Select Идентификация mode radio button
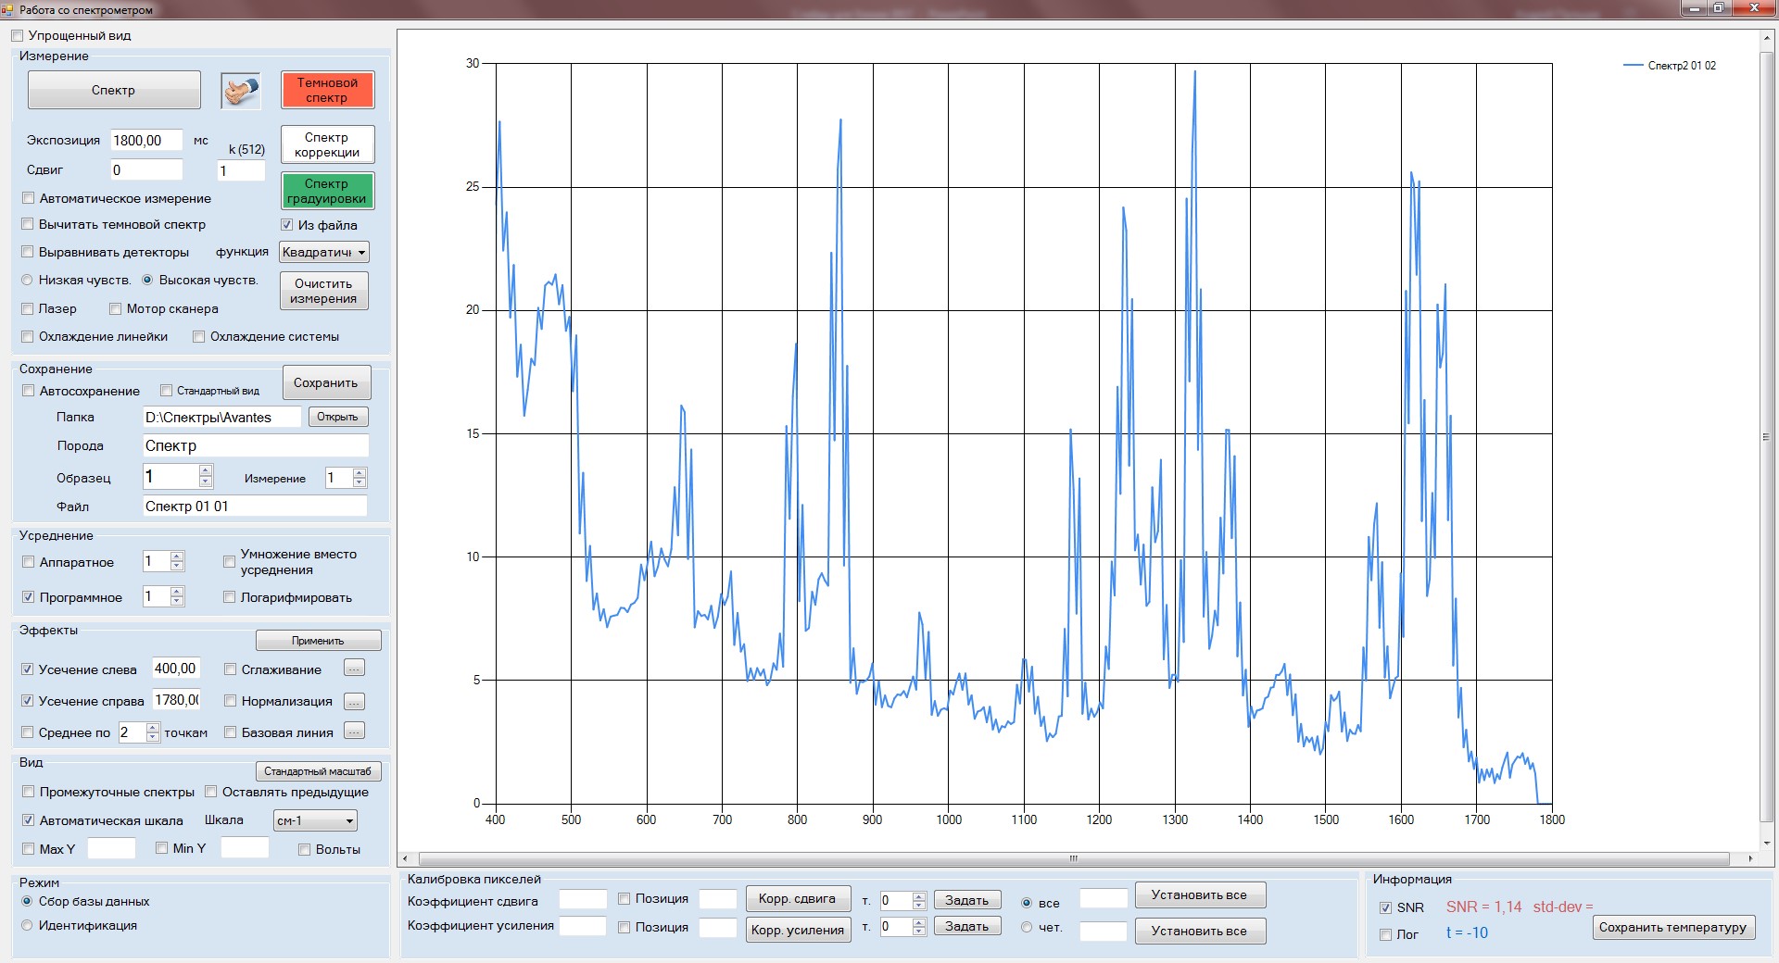Image resolution: width=1779 pixels, height=963 pixels. coord(27,925)
